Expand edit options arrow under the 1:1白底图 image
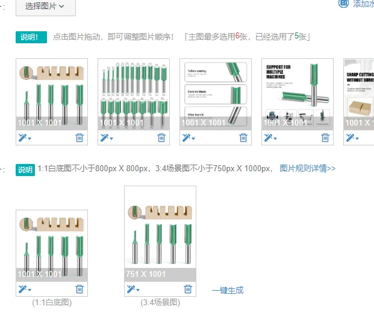The width and height of the screenshot is (374, 313). point(30,290)
